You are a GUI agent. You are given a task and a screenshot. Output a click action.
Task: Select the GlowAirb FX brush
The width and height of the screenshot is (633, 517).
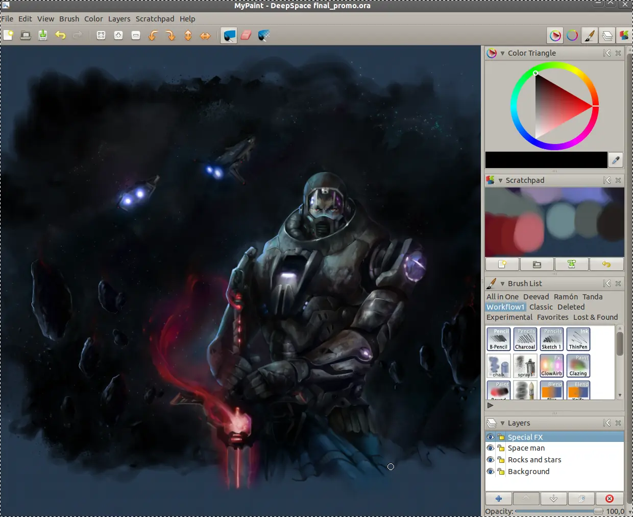pos(552,366)
